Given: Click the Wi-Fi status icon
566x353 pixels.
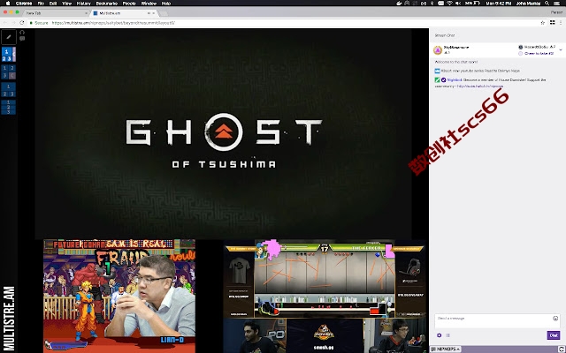Looking at the screenshot, I should (449, 4).
